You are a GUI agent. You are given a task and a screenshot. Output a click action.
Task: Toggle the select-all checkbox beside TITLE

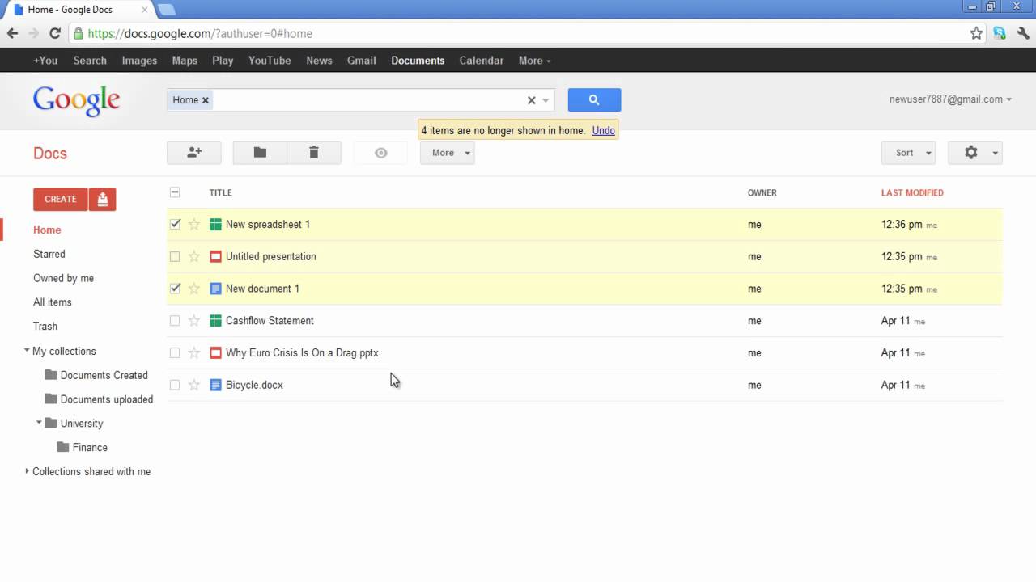[x=175, y=192]
